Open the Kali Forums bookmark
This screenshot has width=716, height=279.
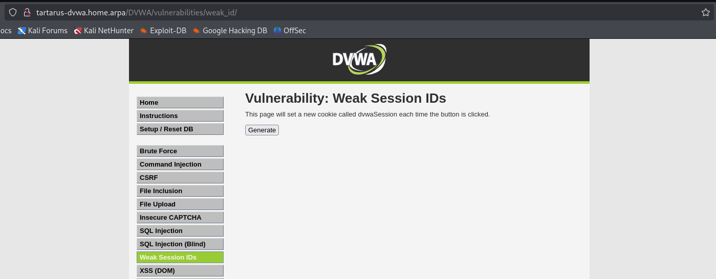coord(43,31)
